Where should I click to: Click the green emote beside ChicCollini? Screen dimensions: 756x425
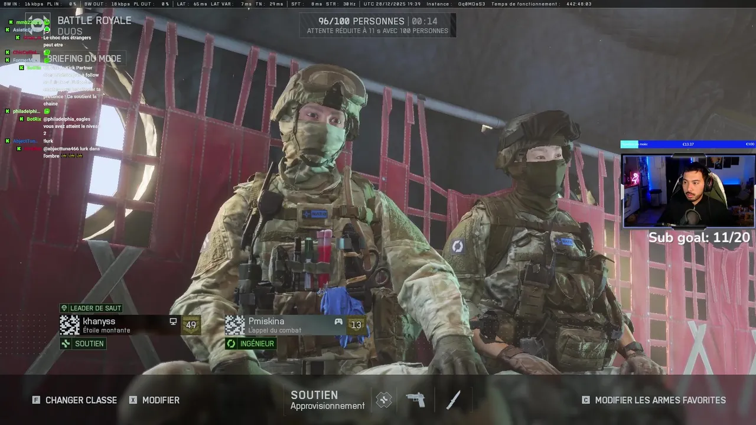coord(47,52)
